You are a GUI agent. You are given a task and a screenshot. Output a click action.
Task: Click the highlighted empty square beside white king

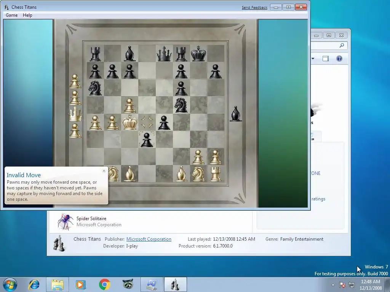click(147, 122)
